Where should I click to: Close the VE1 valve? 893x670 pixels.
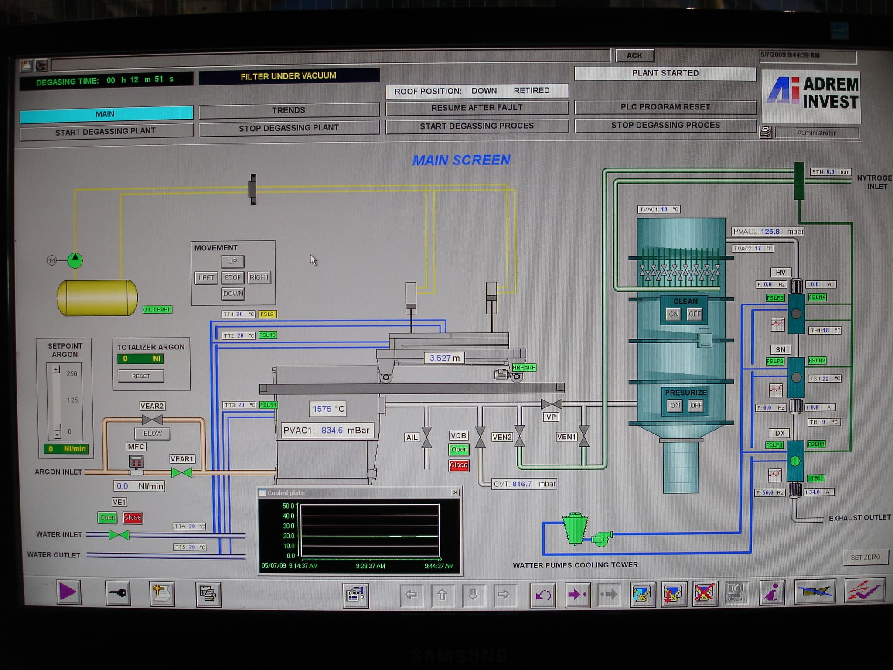(x=133, y=518)
